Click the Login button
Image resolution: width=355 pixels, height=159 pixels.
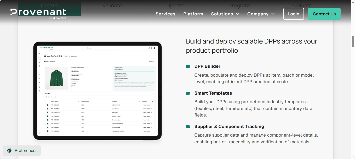(x=294, y=14)
